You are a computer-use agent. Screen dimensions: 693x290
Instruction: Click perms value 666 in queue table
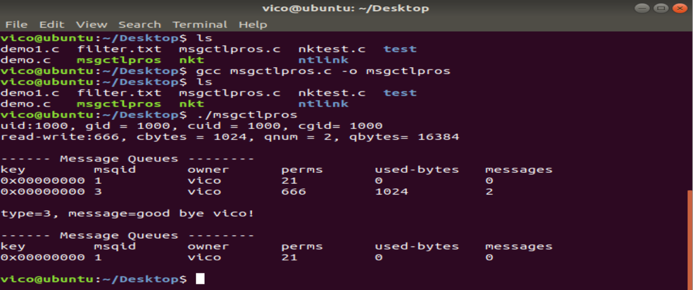293,191
